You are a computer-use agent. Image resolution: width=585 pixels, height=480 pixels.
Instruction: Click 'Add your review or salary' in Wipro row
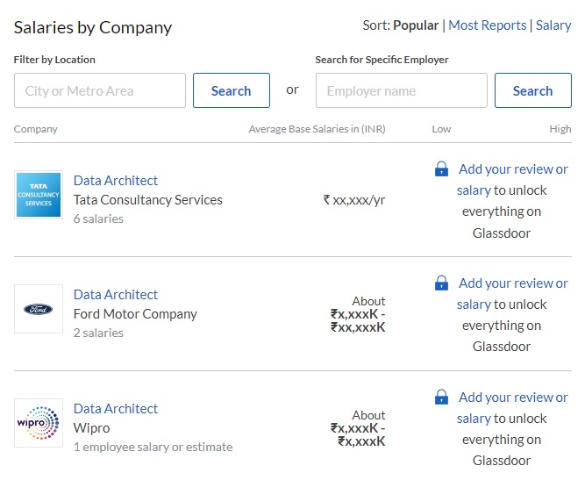point(512,398)
